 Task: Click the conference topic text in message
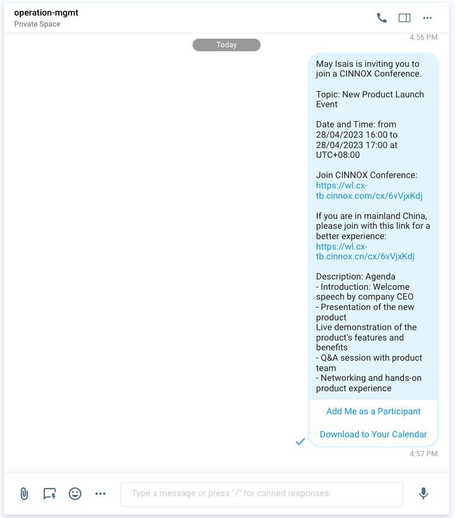370,99
